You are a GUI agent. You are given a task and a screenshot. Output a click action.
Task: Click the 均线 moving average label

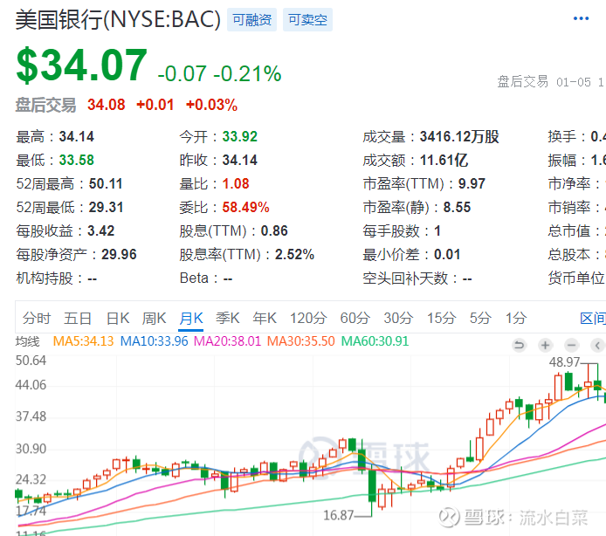(27, 341)
